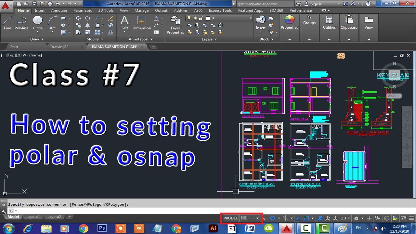The height and width of the screenshot is (234, 416).
Task: Switch to the Drawing6* file tab
Action: (59, 47)
